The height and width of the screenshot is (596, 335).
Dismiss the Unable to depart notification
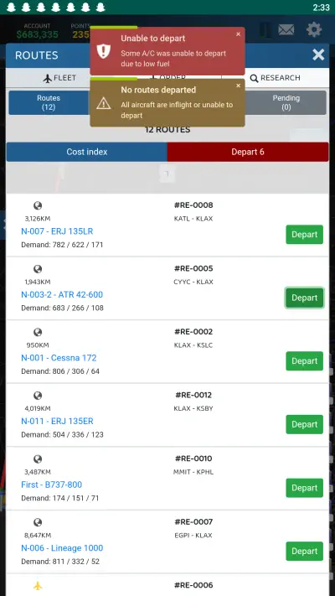(238, 34)
